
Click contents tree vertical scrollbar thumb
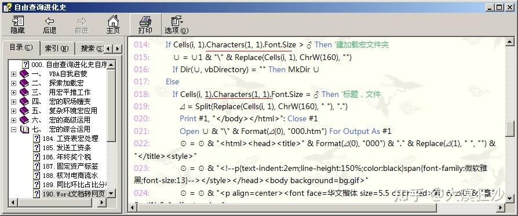[111, 105]
